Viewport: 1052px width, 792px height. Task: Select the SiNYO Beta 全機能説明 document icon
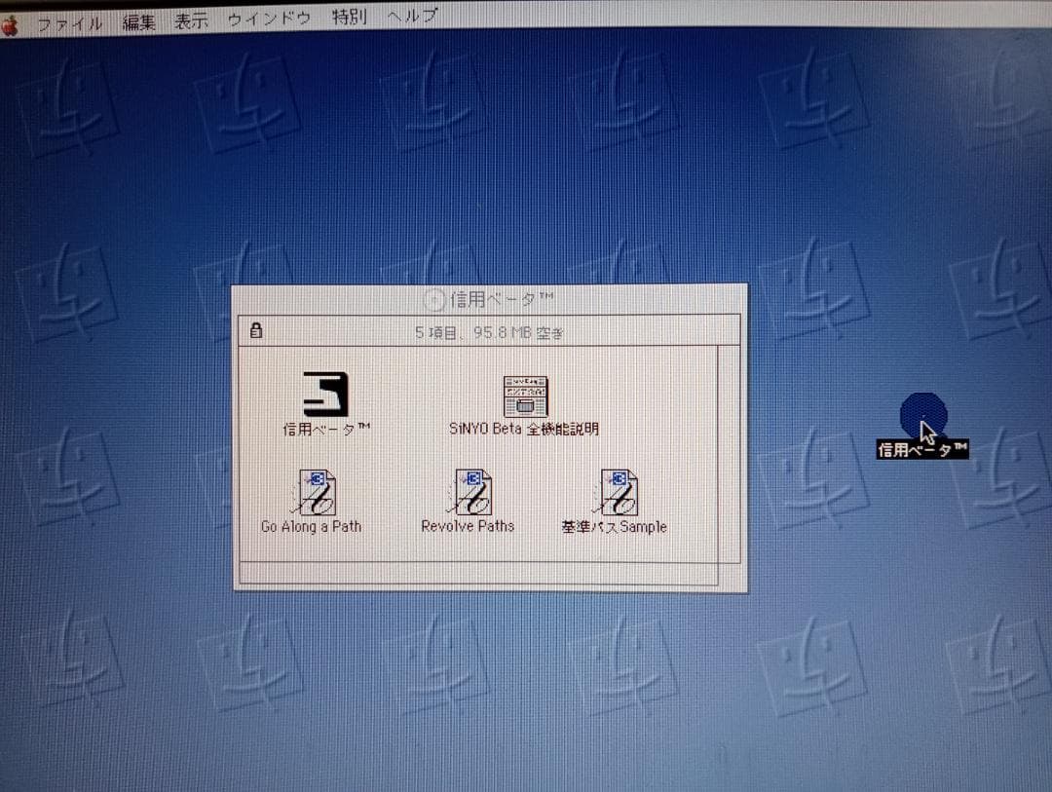[x=525, y=396]
